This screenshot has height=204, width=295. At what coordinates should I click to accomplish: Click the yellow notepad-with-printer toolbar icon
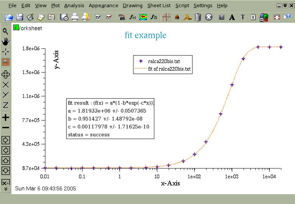click(x=41, y=17)
